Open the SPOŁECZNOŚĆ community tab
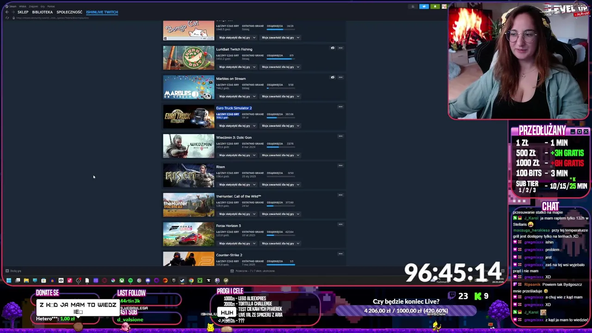The height and width of the screenshot is (333, 592). 69,12
